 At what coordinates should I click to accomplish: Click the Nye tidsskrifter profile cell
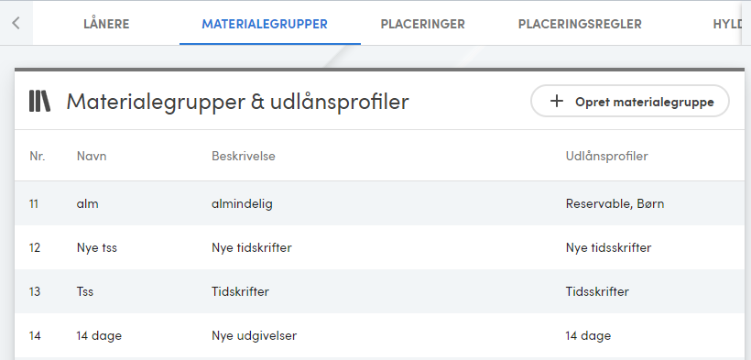click(x=608, y=248)
